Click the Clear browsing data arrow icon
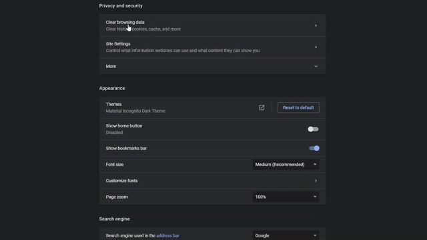The height and width of the screenshot is (240, 427). (x=316, y=25)
